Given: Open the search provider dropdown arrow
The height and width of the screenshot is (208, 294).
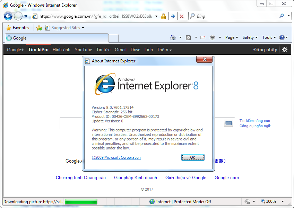Looking at the screenshot, I should 288,16.
